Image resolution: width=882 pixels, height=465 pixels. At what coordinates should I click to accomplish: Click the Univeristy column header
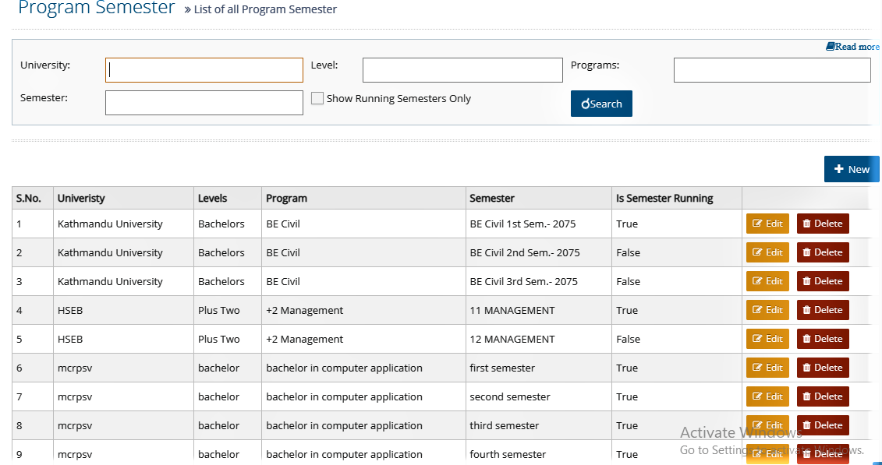point(124,199)
